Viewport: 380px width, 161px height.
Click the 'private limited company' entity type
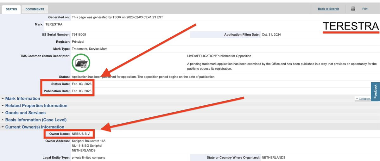[88, 158]
